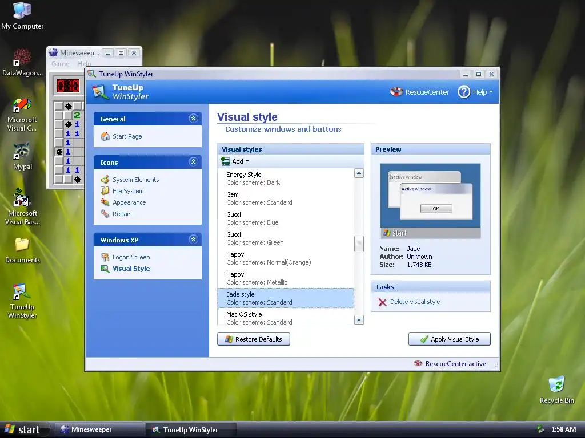Click the Appearance paintbrush icon
585x438 pixels.
coord(105,202)
